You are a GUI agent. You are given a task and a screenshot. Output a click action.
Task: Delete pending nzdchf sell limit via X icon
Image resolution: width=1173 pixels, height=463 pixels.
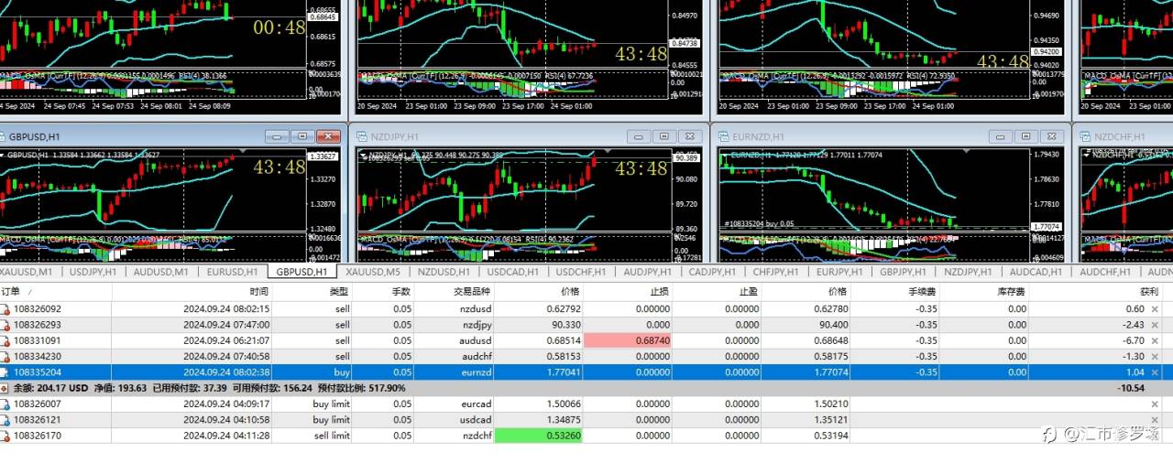coord(1155,435)
